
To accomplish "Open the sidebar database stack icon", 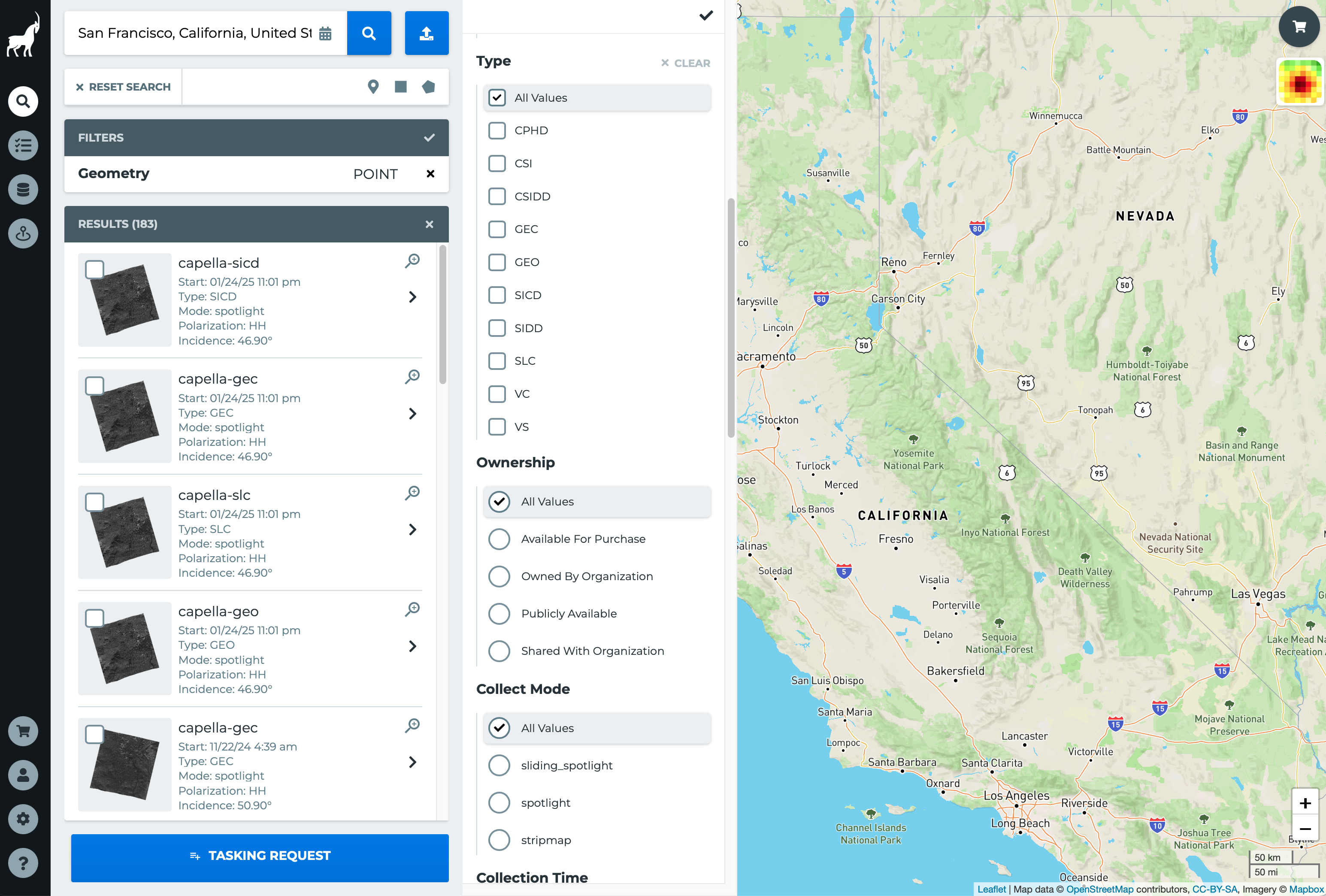I will coord(23,190).
